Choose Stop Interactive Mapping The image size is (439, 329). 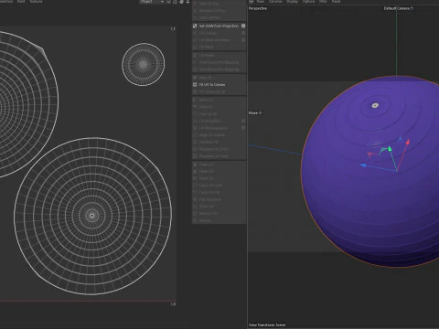click(219, 69)
